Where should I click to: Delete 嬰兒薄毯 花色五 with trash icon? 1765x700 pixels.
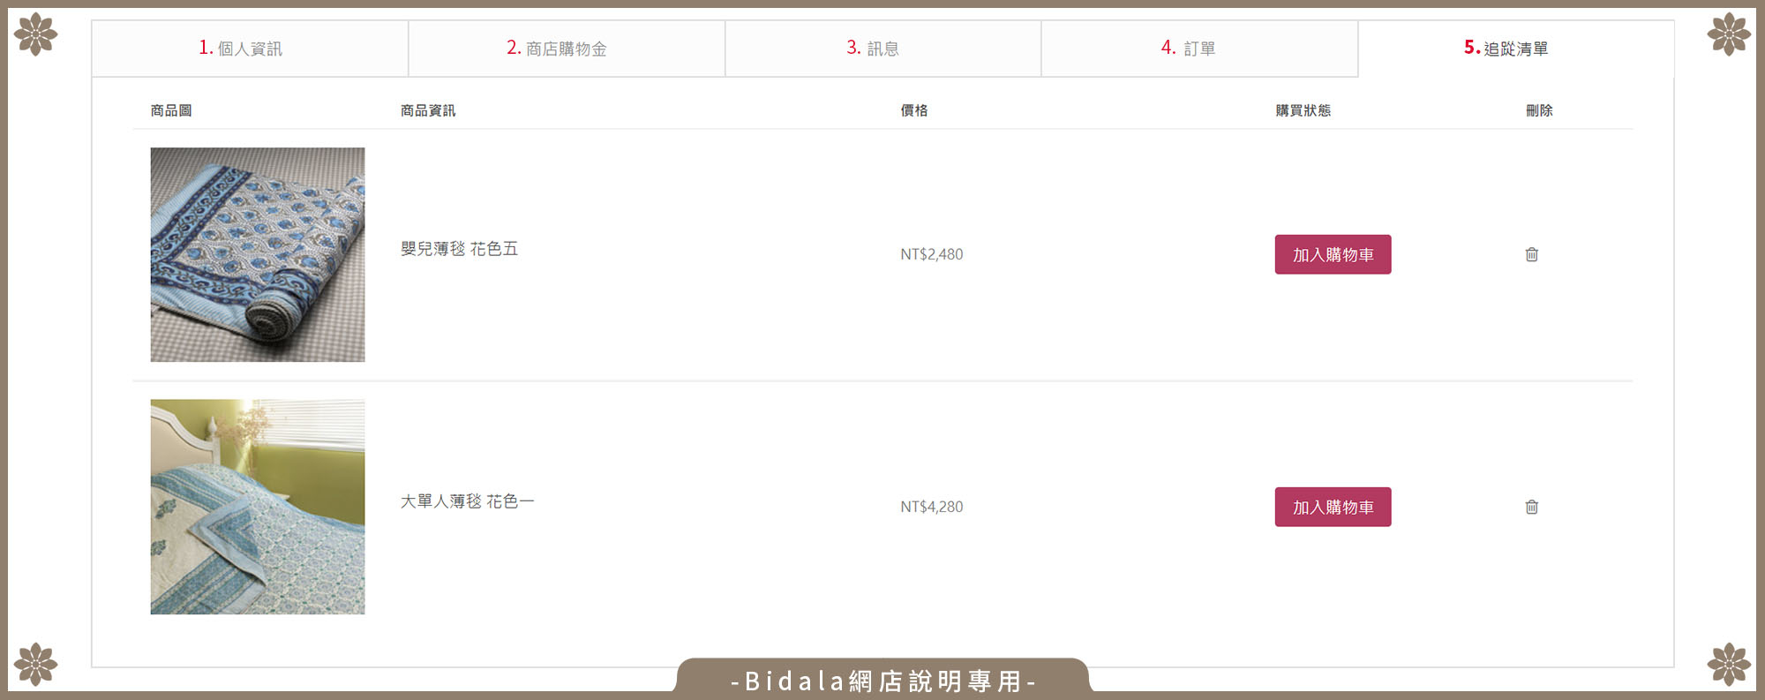tap(1531, 254)
